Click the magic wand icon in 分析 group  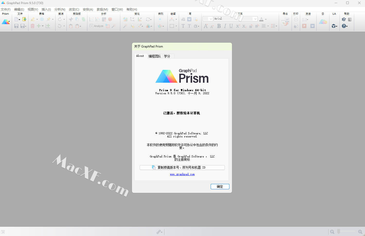(x=114, y=26)
